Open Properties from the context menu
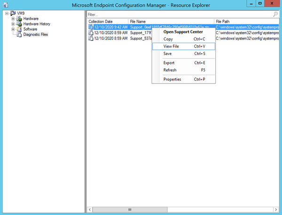Screen dimensions: 282x215 (x=183, y=79)
